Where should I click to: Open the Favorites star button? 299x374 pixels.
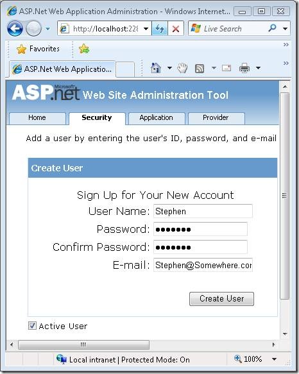coord(38,49)
